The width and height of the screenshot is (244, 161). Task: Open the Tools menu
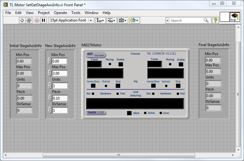click(76, 13)
